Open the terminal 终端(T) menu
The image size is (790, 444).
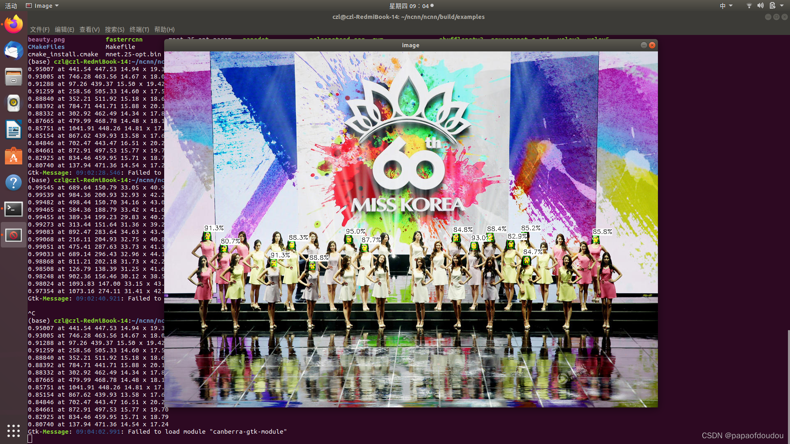coord(139,30)
